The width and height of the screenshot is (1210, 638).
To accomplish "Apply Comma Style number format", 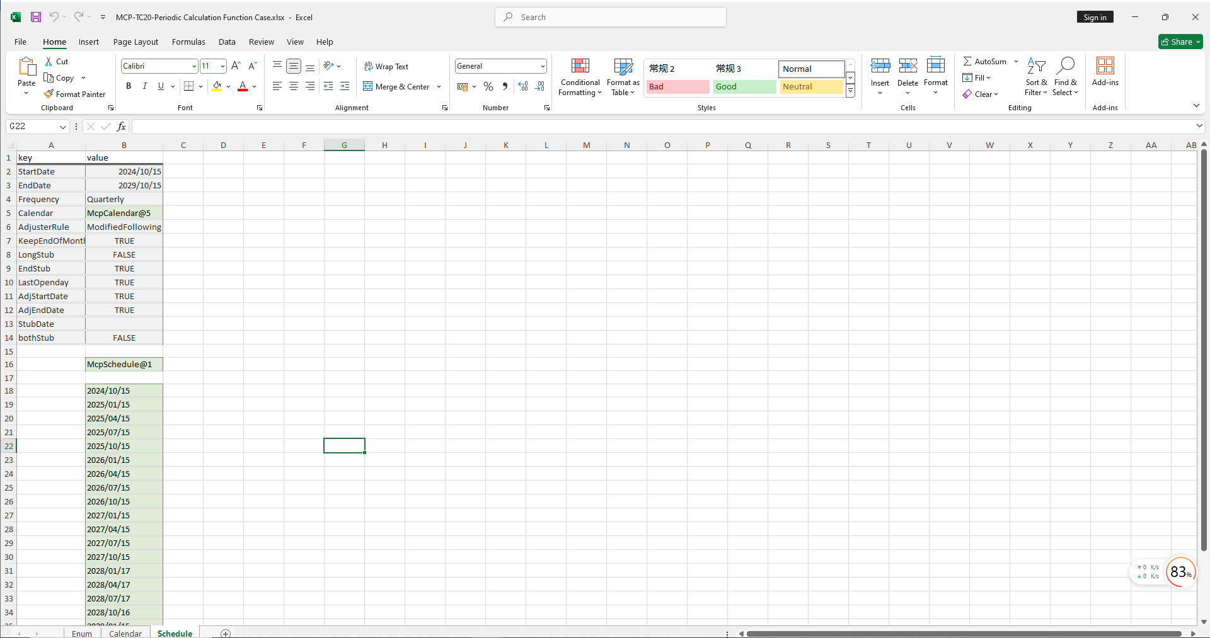I will coord(505,86).
